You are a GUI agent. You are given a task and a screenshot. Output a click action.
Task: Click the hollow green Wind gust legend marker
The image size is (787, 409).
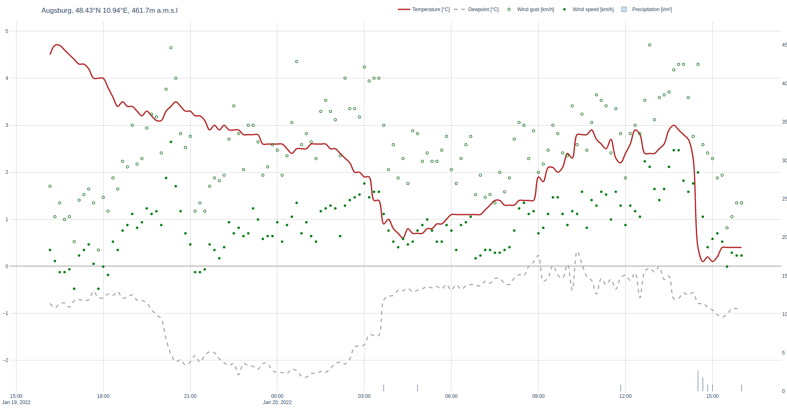(x=509, y=9)
